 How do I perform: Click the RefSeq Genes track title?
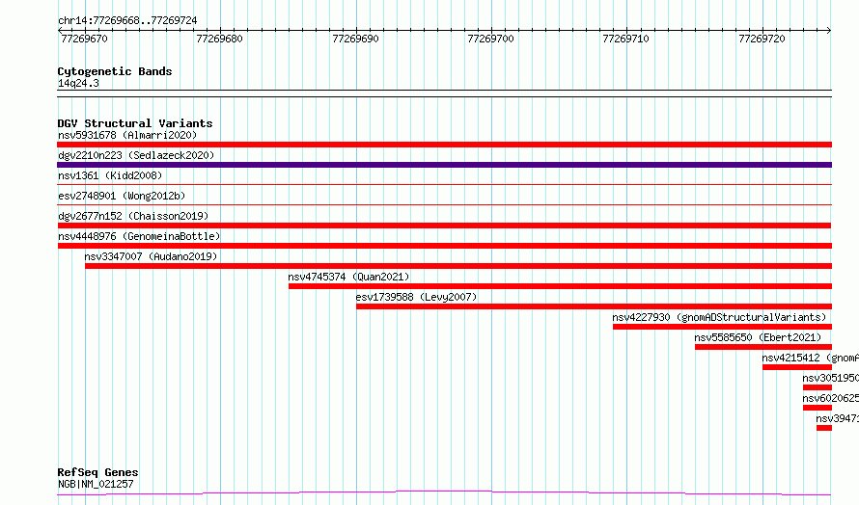click(x=97, y=473)
